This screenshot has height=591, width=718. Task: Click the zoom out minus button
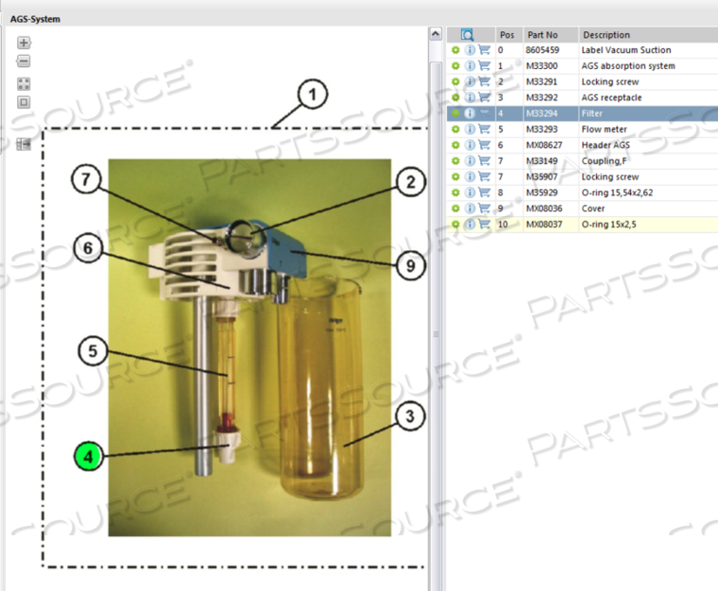click(x=24, y=61)
